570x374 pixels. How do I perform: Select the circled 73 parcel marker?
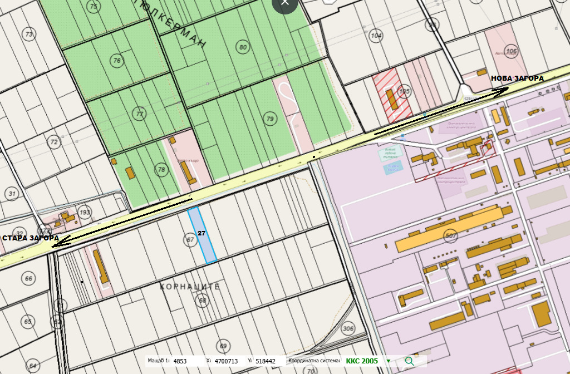pyautogui.click(x=29, y=34)
